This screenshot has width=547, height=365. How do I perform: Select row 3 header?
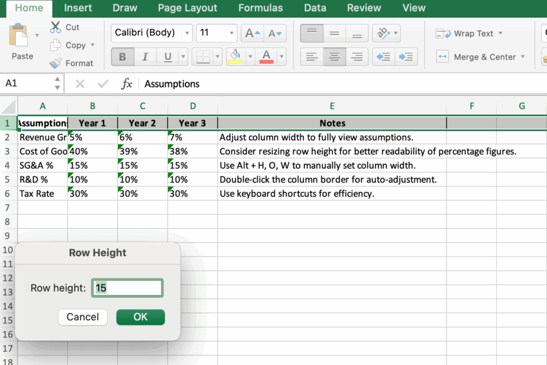8,151
